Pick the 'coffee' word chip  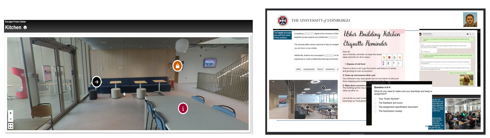coord(298,69)
